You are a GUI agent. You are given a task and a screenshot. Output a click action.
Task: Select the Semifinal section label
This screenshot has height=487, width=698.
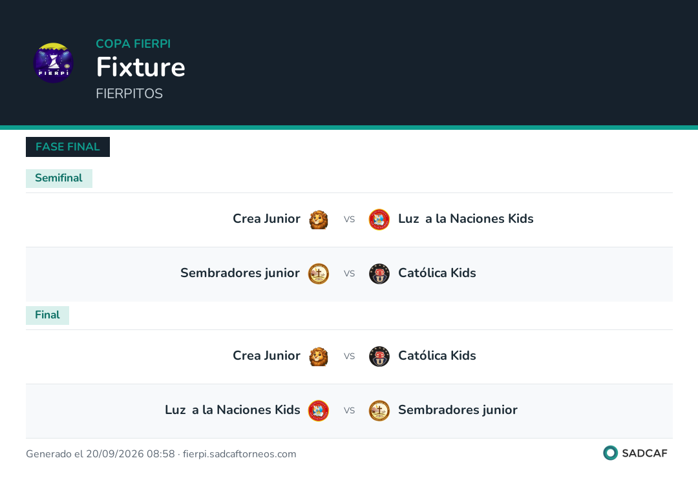(x=59, y=178)
